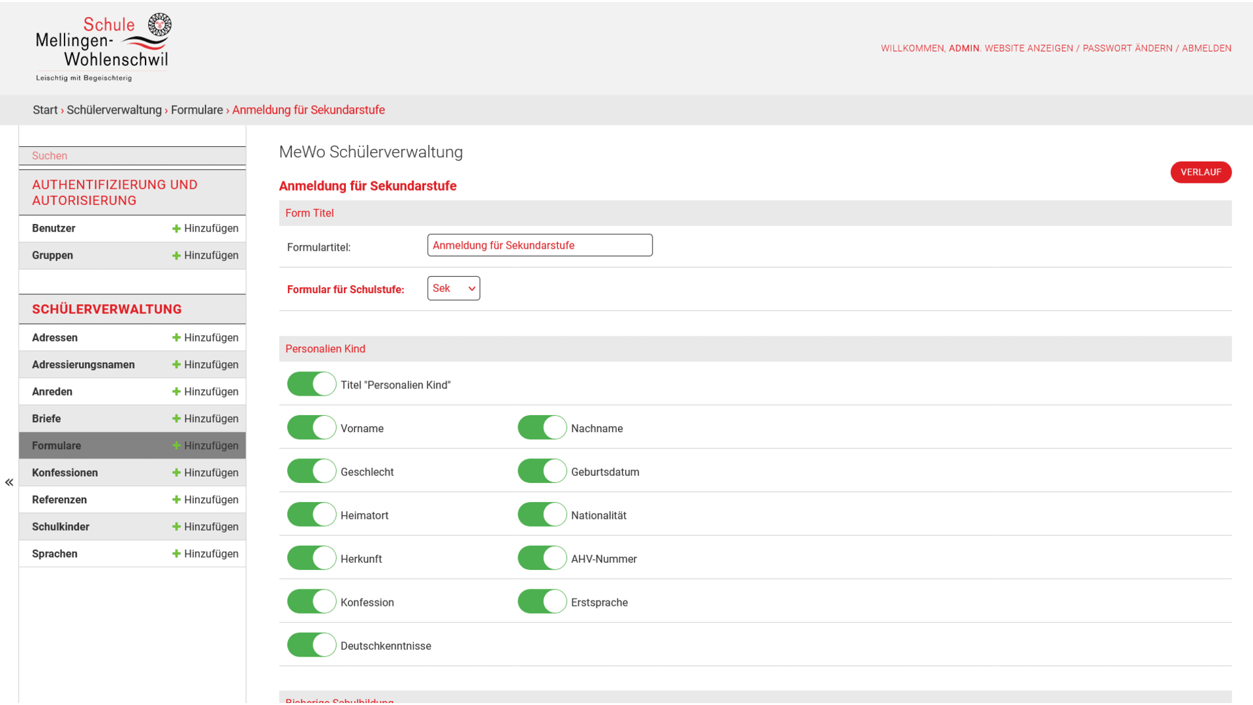Image resolution: width=1253 pixels, height=705 pixels.
Task: Open Formulare in the sidebar menu
Action: click(57, 446)
